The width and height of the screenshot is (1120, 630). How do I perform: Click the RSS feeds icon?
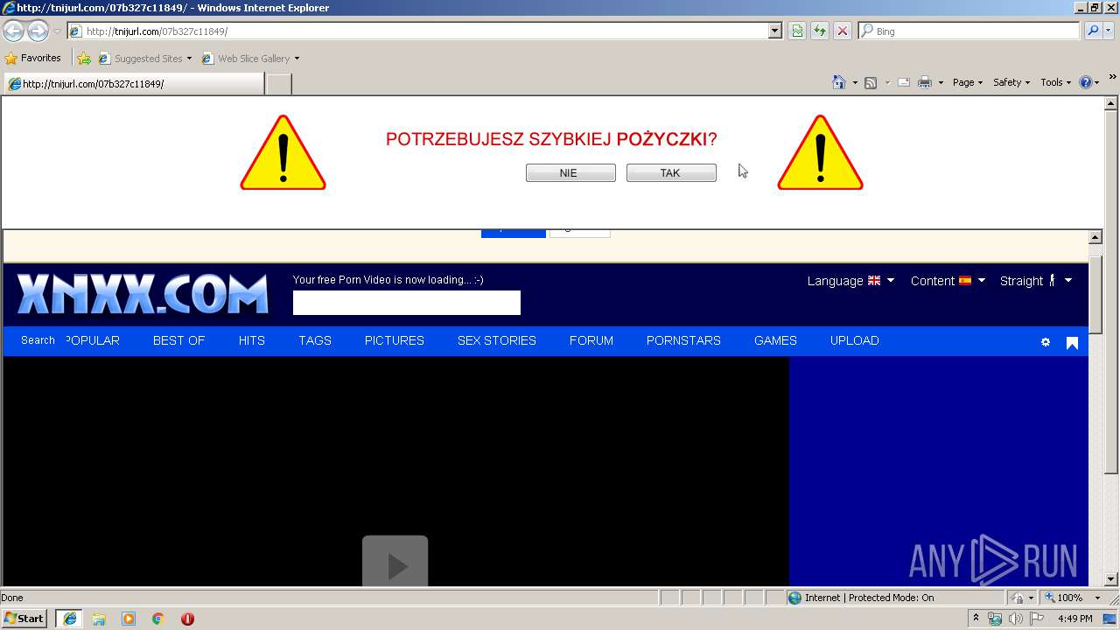[871, 82]
